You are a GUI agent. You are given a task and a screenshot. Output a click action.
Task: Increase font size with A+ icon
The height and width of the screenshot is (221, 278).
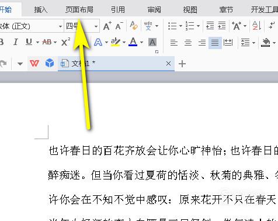tap(107, 26)
